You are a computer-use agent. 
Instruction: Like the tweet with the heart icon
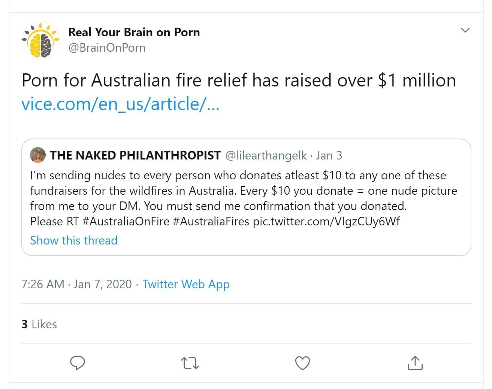302,363
